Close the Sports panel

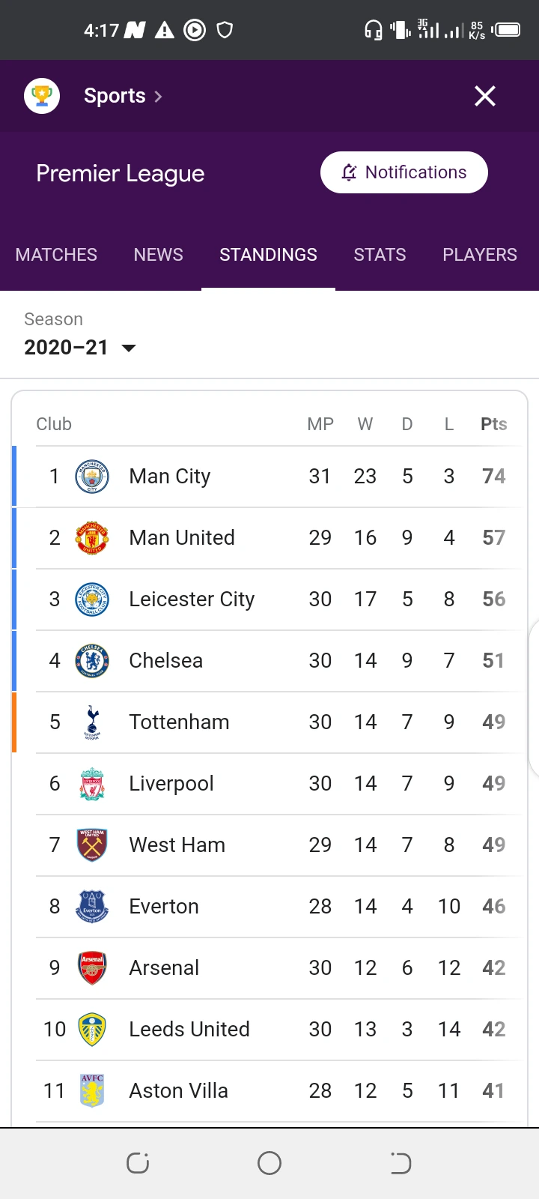(x=485, y=96)
